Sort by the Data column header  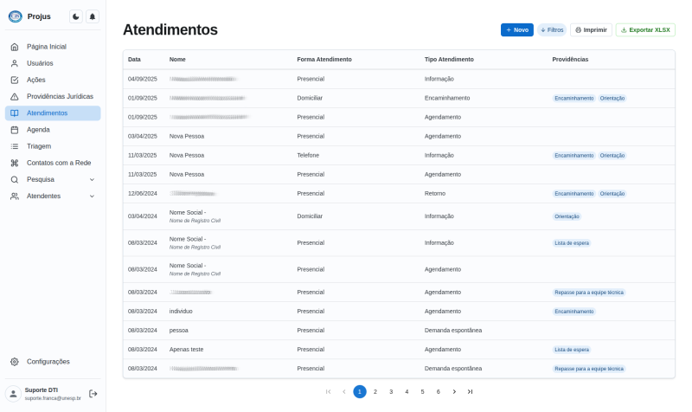pos(134,59)
